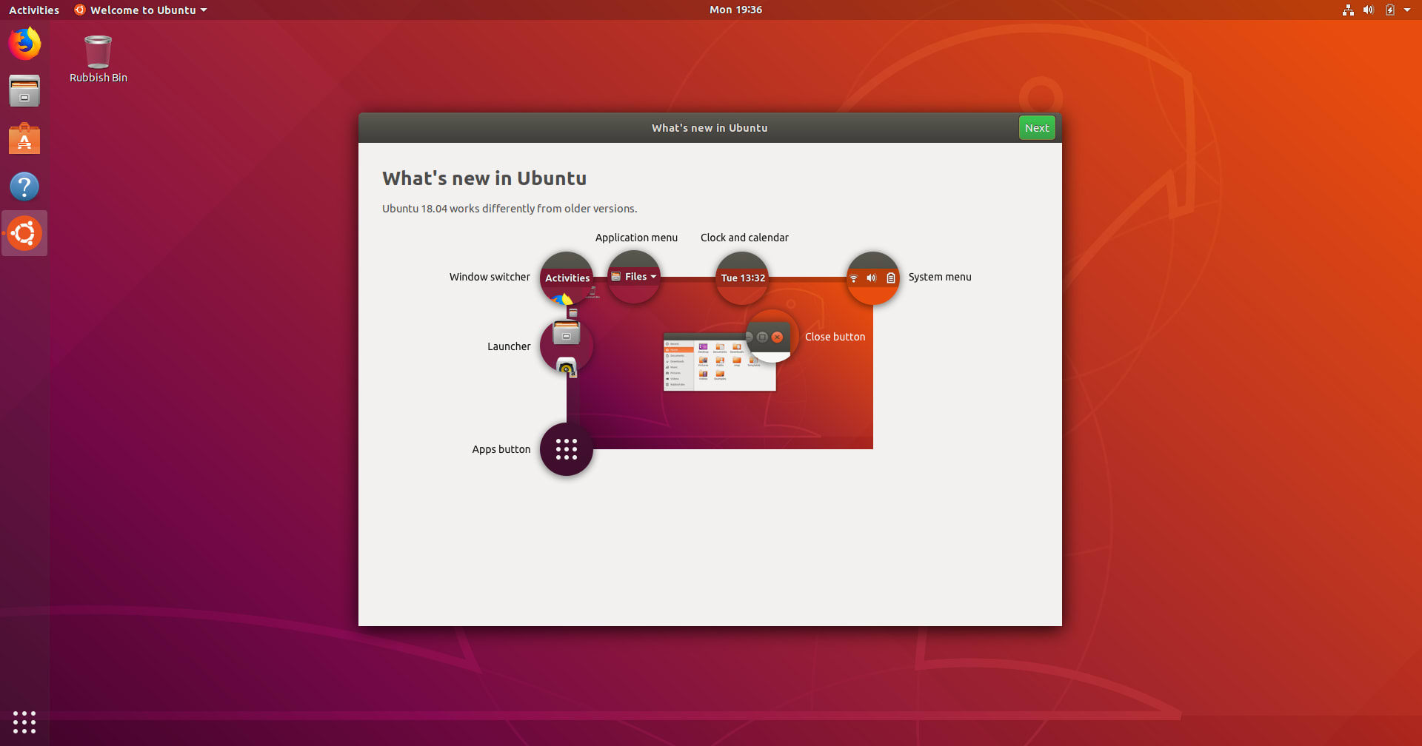The height and width of the screenshot is (746, 1422).
Task: Open the Help dock icon
Action: (x=24, y=186)
